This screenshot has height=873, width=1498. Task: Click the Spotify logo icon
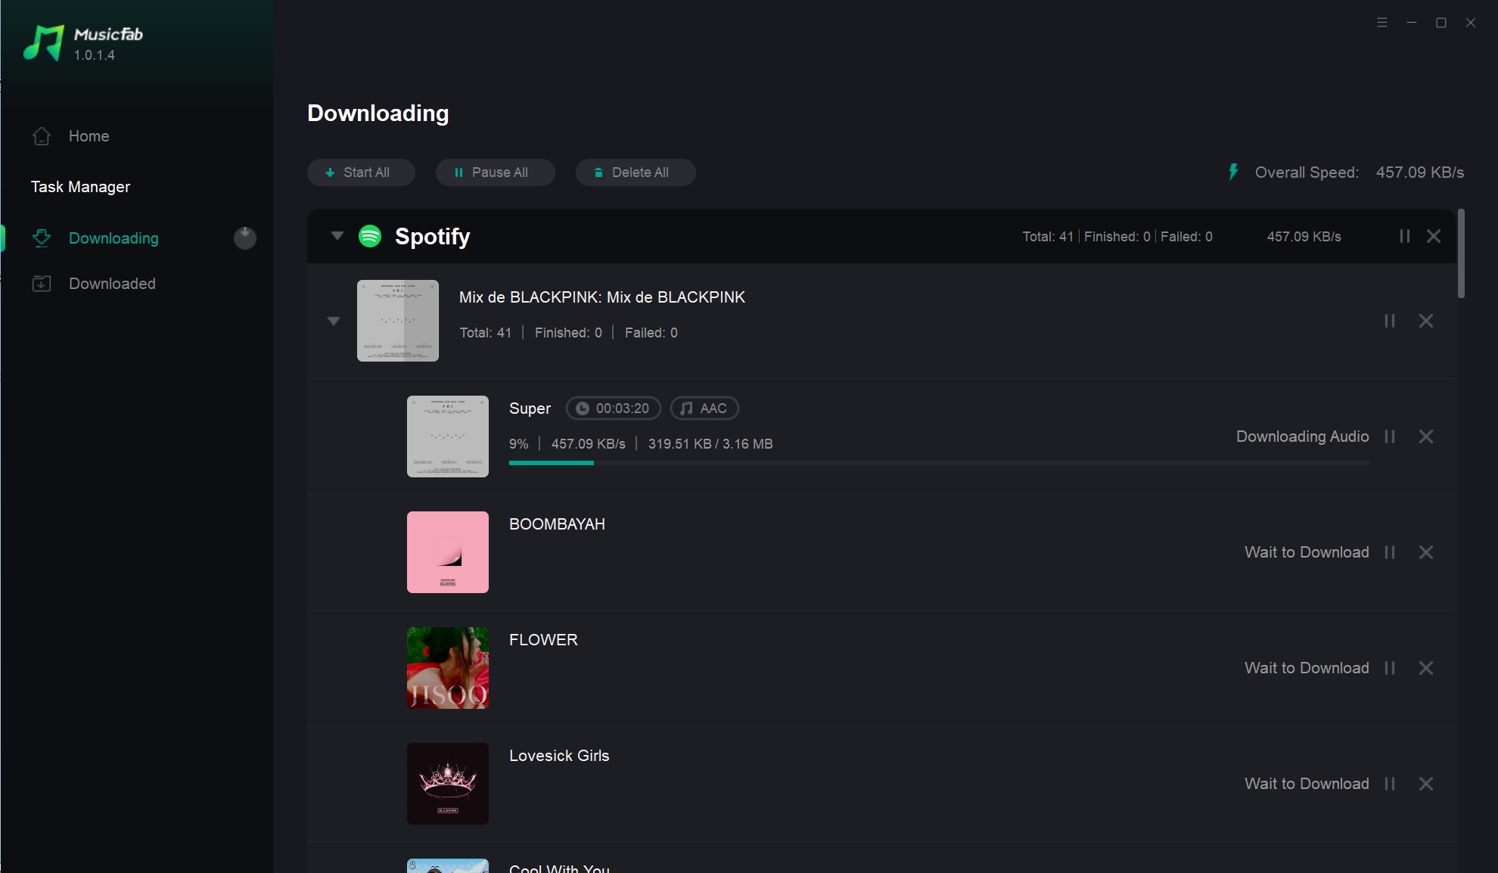click(x=370, y=236)
